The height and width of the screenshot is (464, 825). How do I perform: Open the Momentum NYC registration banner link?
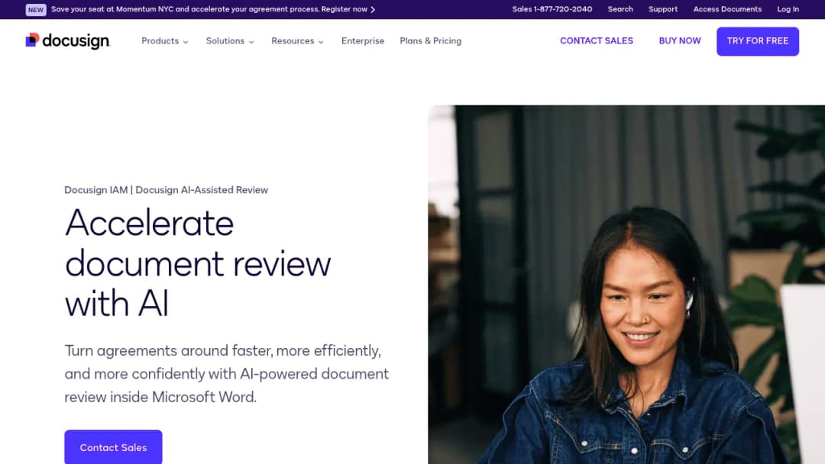(213, 9)
